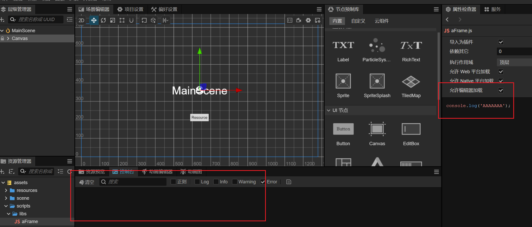Open the 云组件 tab in node library

[382, 21]
